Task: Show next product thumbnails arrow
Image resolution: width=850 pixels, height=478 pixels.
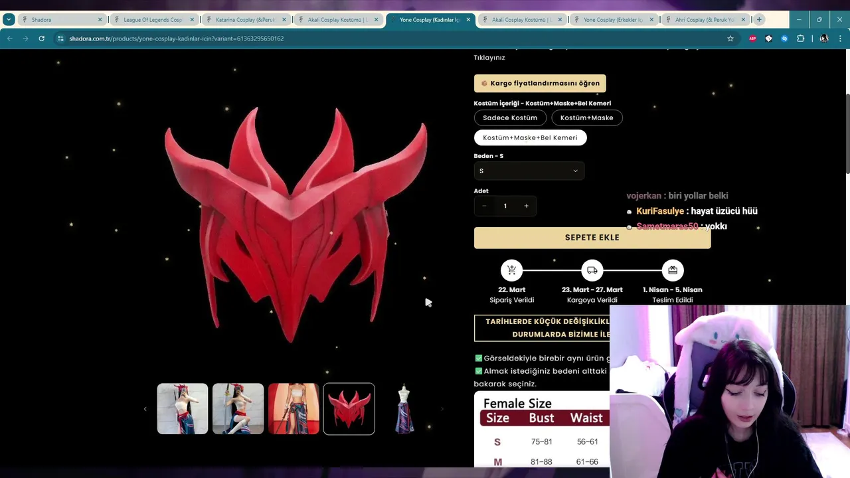Action: click(442, 409)
